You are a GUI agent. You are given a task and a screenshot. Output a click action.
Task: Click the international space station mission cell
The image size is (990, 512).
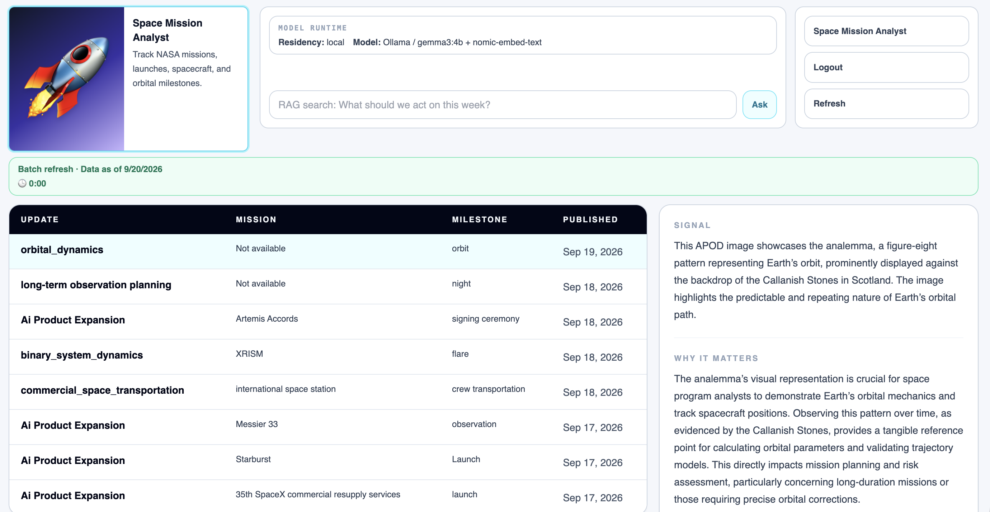(x=286, y=389)
